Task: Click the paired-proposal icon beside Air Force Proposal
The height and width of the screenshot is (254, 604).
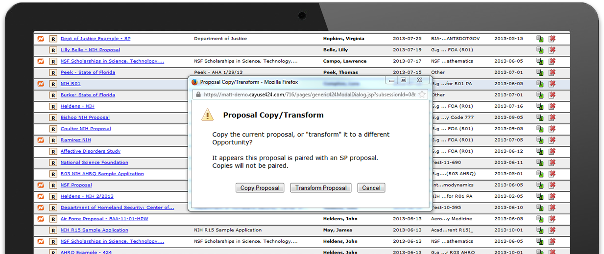Action: [x=41, y=219]
